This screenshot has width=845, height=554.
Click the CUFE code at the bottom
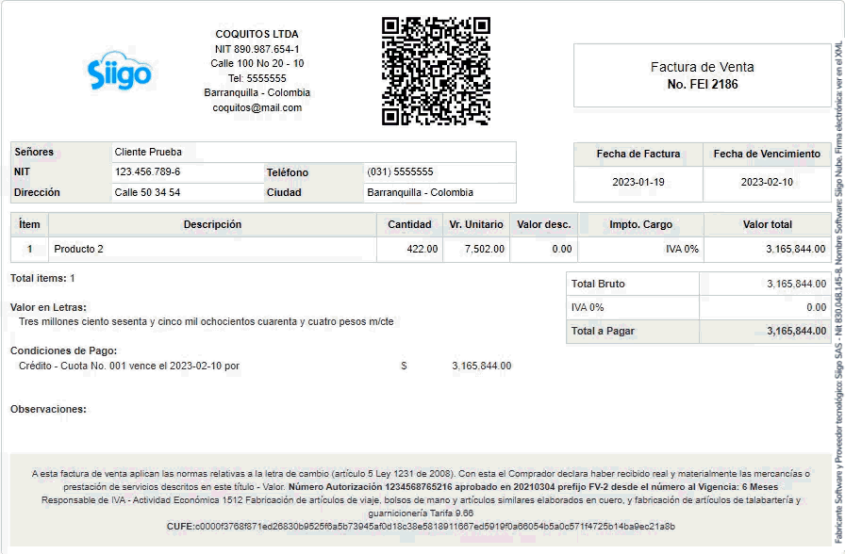(421, 526)
